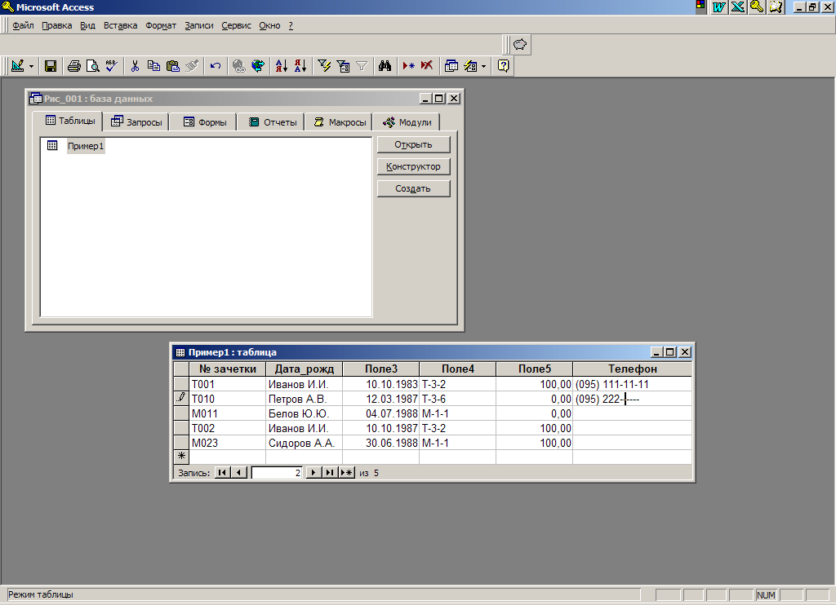Launch Word from the Office shortcut bar

(x=719, y=7)
